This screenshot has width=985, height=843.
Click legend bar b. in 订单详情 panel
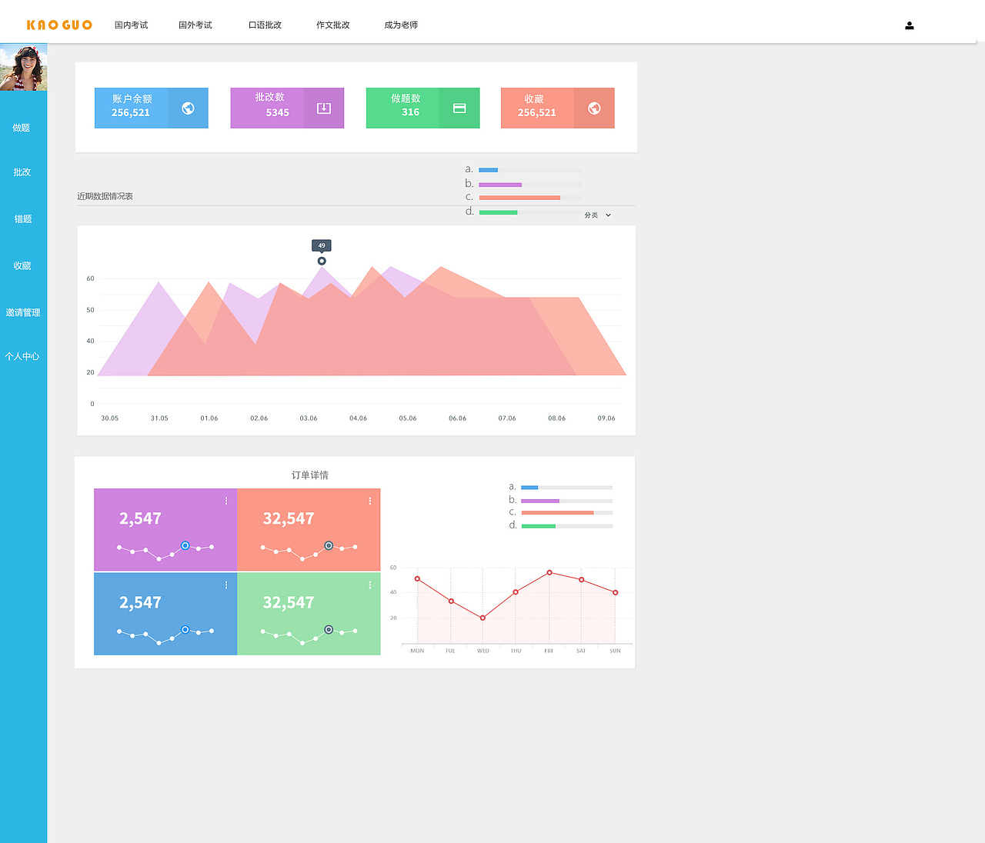tap(566, 501)
